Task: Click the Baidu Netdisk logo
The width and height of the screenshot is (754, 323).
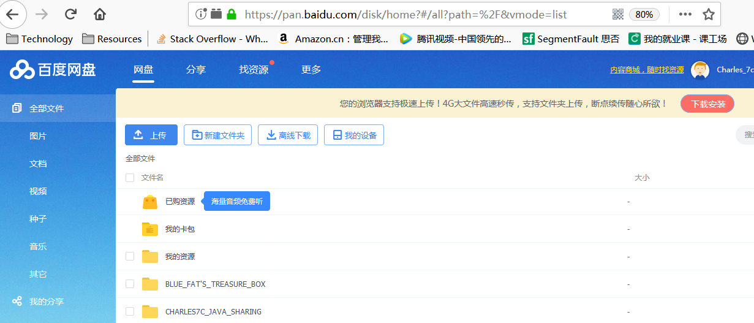Action: (53, 70)
